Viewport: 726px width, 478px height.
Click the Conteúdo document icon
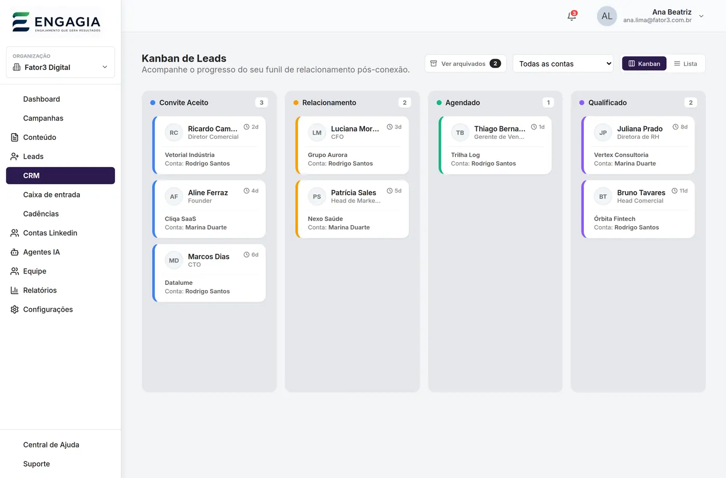(15, 137)
